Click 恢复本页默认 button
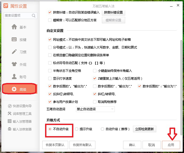 click(55, 145)
